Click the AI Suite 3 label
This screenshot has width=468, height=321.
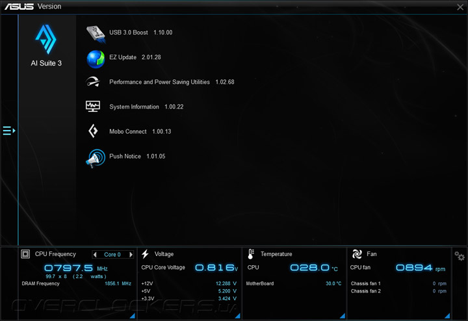point(46,63)
